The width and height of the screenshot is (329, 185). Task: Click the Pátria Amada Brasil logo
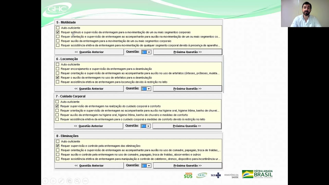pyautogui.click(x=257, y=174)
